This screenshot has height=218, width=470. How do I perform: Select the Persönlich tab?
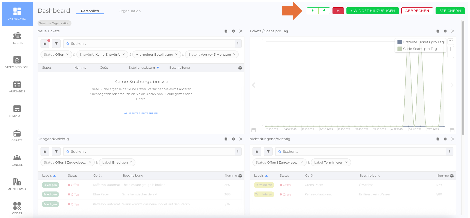pyautogui.click(x=90, y=11)
